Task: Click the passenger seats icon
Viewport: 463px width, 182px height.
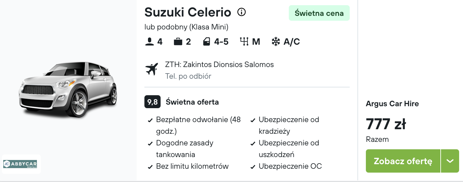Action: (x=149, y=42)
